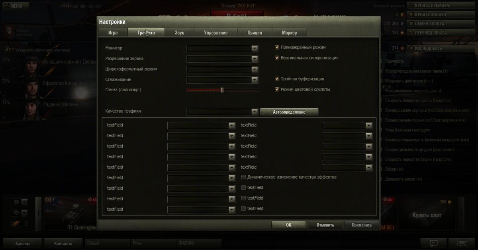This screenshot has height=250, width=478.
Task: Enable Динамическое изменение качества эффектов
Action: [x=244, y=177]
